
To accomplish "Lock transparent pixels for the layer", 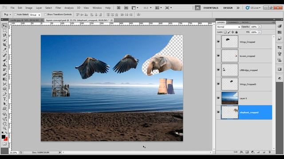I will pos(225,32).
